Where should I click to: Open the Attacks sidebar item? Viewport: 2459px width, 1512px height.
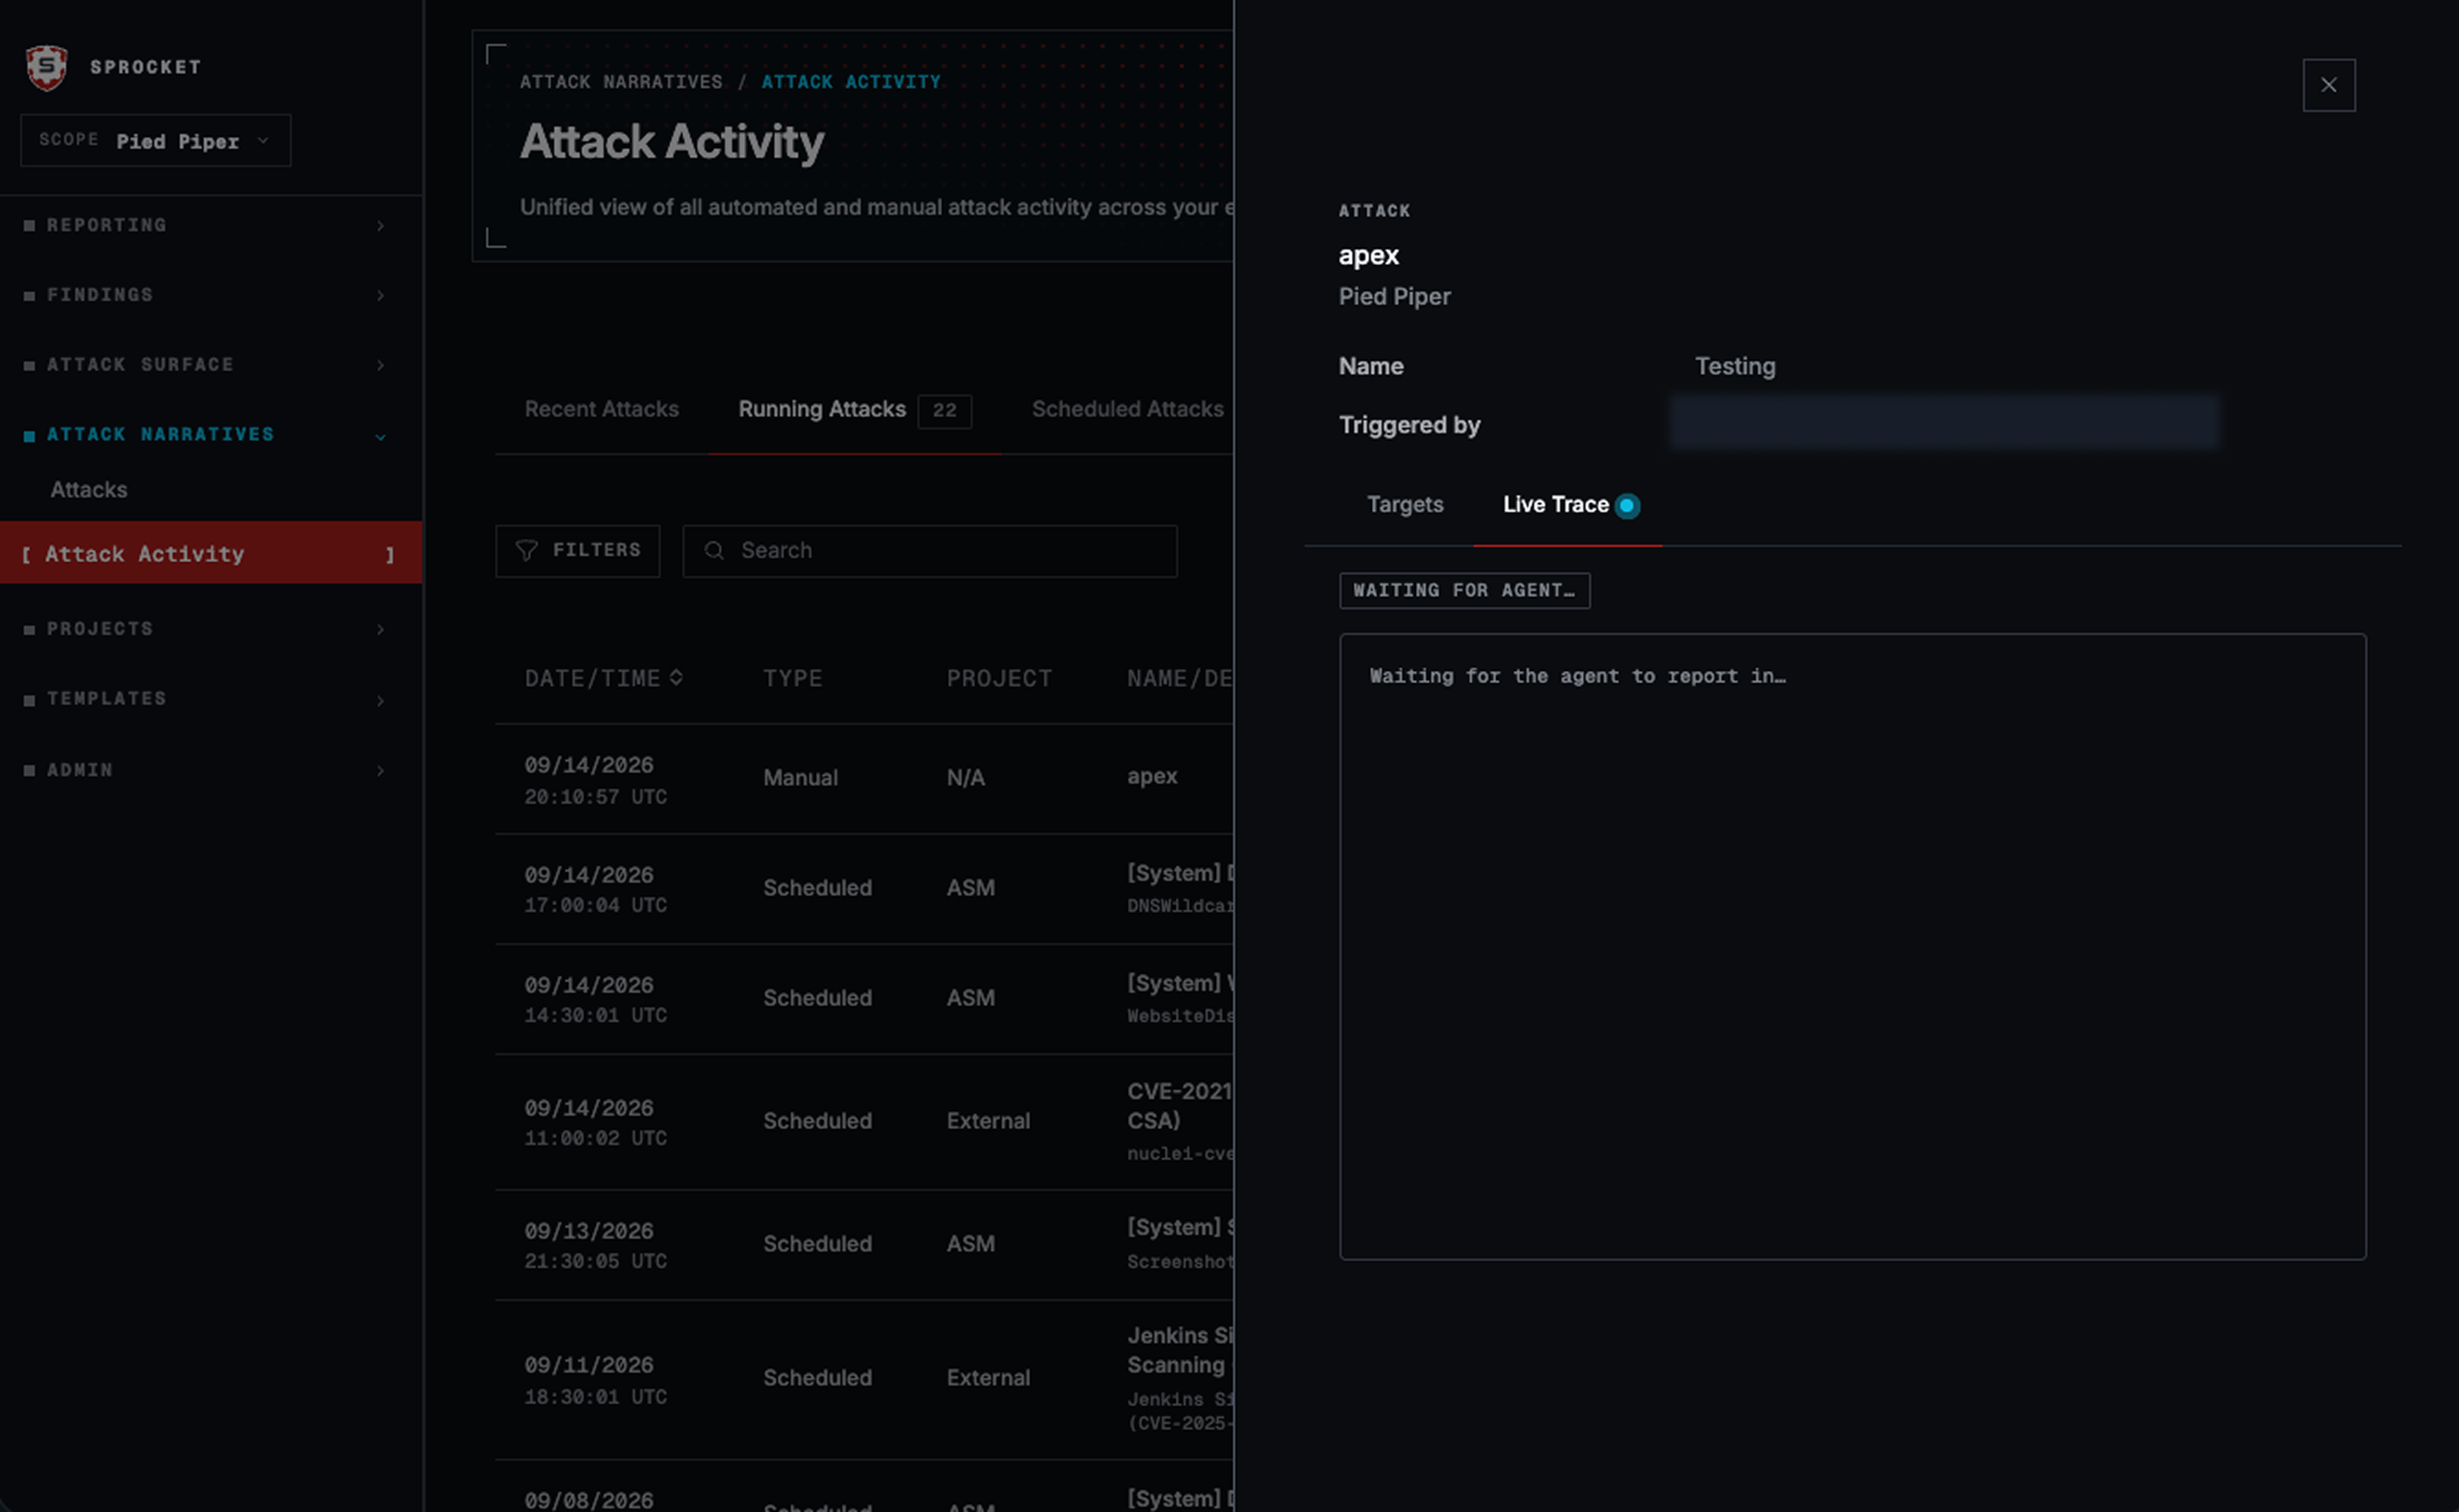pos(89,490)
